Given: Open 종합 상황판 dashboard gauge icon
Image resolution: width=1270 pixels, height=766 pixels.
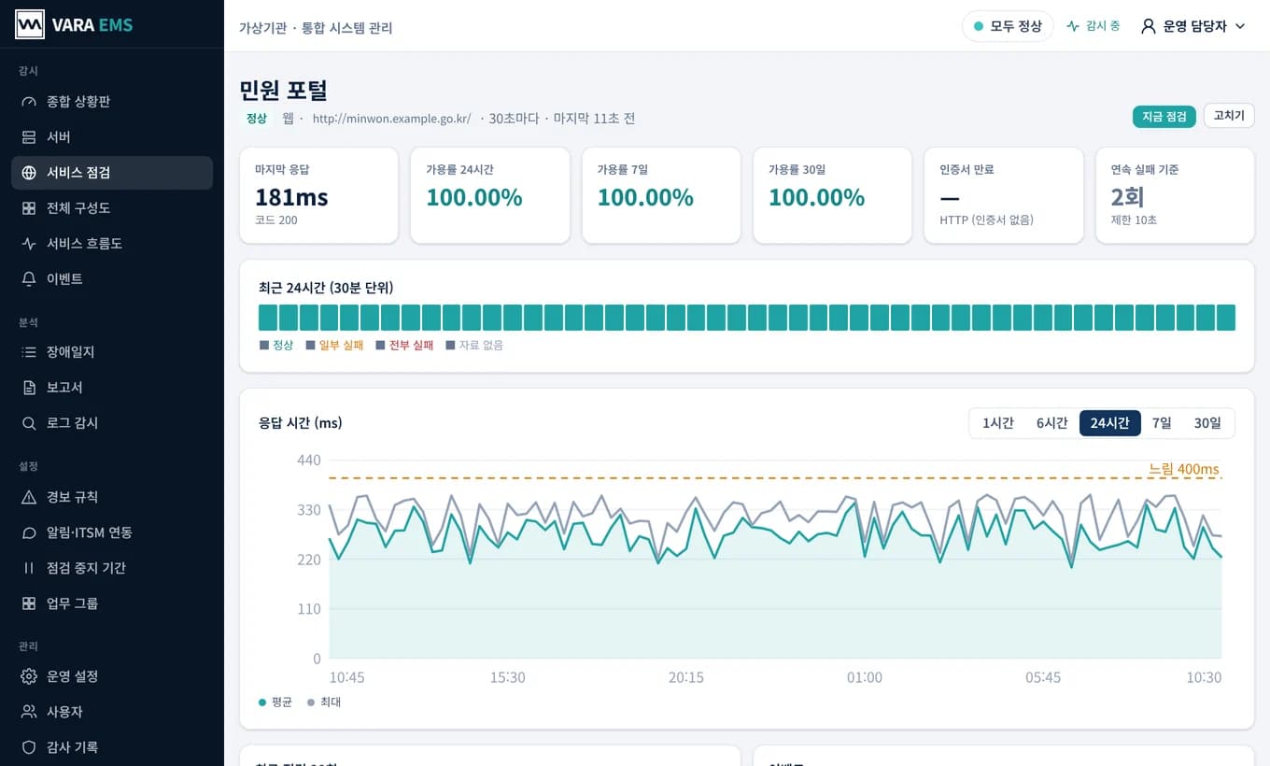Looking at the screenshot, I should (29, 101).
